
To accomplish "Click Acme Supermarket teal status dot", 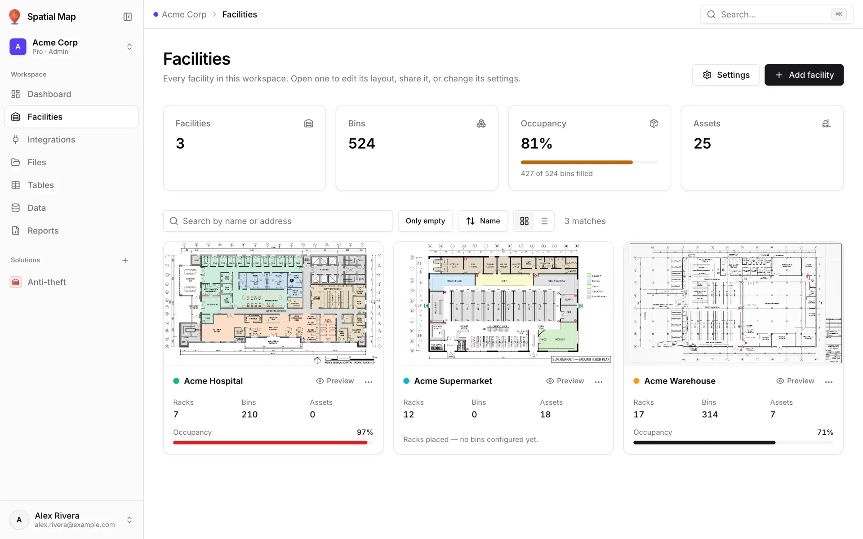I will 406,381.
